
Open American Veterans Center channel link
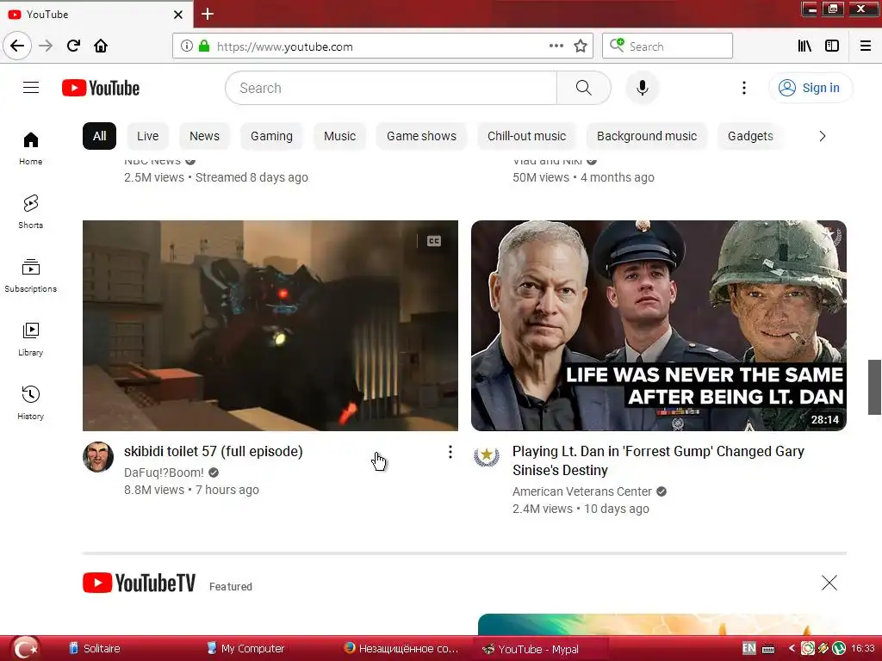(581, 491)
